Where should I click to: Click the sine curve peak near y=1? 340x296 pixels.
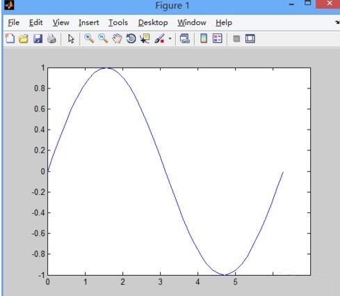coord(106,68)
